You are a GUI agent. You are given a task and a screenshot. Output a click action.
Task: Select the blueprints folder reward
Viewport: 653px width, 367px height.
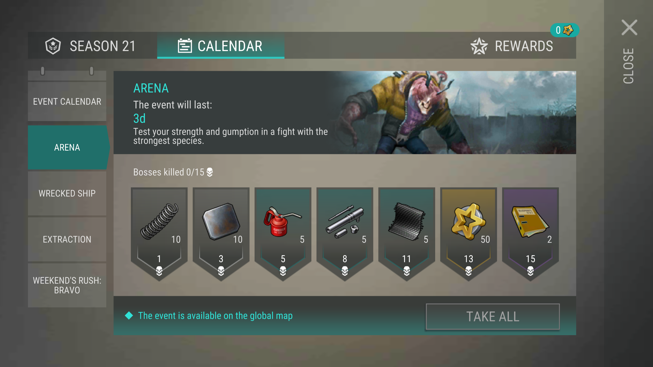[530, 221]
